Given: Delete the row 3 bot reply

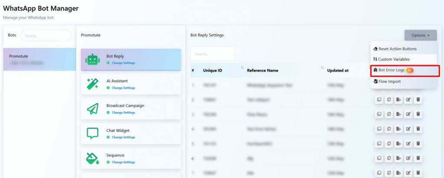Looking at the screenshot, I should click(418, 114).
